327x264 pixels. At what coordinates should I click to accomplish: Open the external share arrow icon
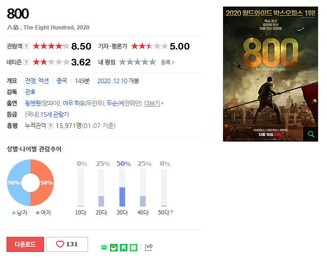[149, 247]
